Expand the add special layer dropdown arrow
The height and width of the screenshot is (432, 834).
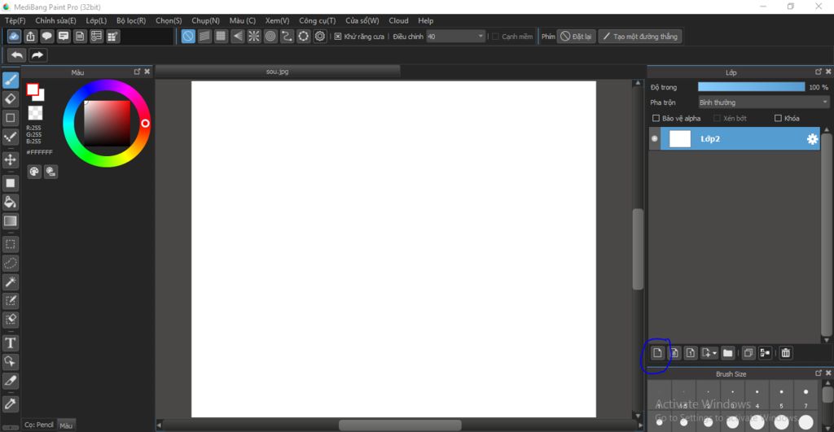point(714,353)
